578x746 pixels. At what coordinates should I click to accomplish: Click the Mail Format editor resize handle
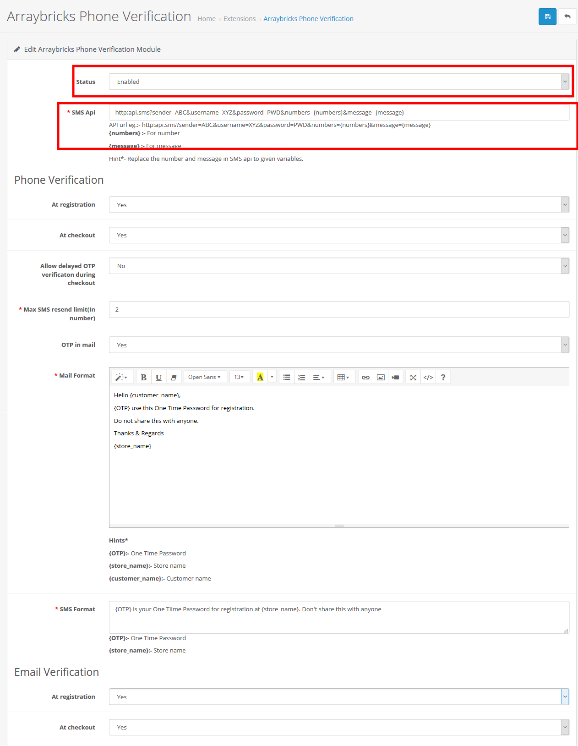pyautogui.click(x=339, y=526)
